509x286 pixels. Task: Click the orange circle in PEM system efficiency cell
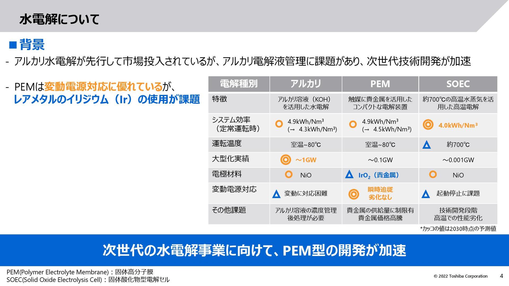353,124
